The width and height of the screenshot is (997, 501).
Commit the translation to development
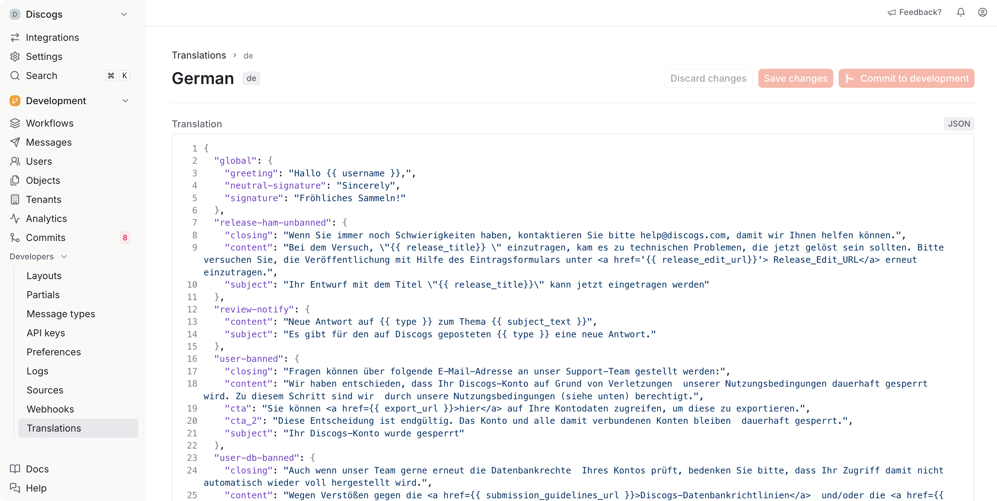[x=906, y=78]
